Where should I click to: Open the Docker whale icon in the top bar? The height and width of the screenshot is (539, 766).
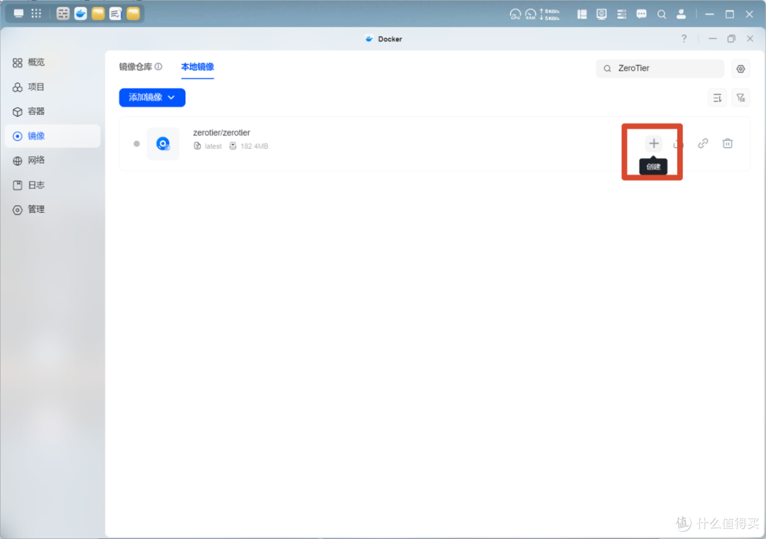(x=81, y=13)
